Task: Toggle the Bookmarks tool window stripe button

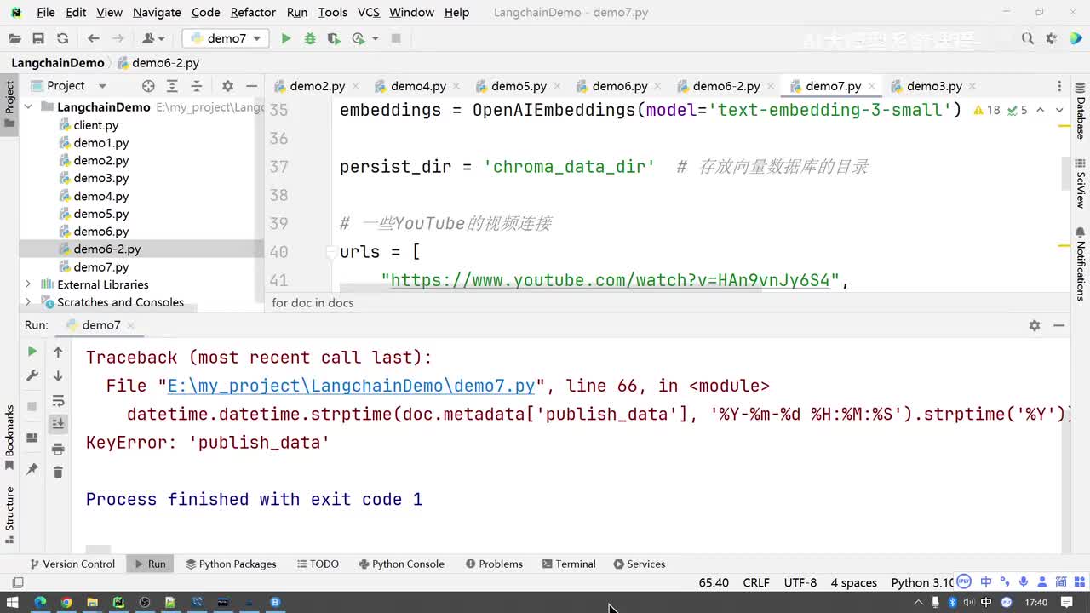Action: click(9, 437)
